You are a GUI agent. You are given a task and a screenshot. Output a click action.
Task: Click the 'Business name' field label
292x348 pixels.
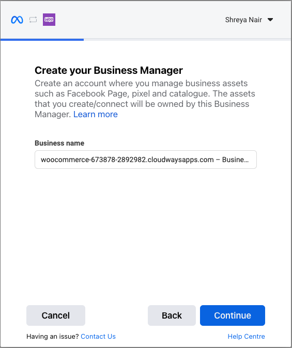[59, 143]
